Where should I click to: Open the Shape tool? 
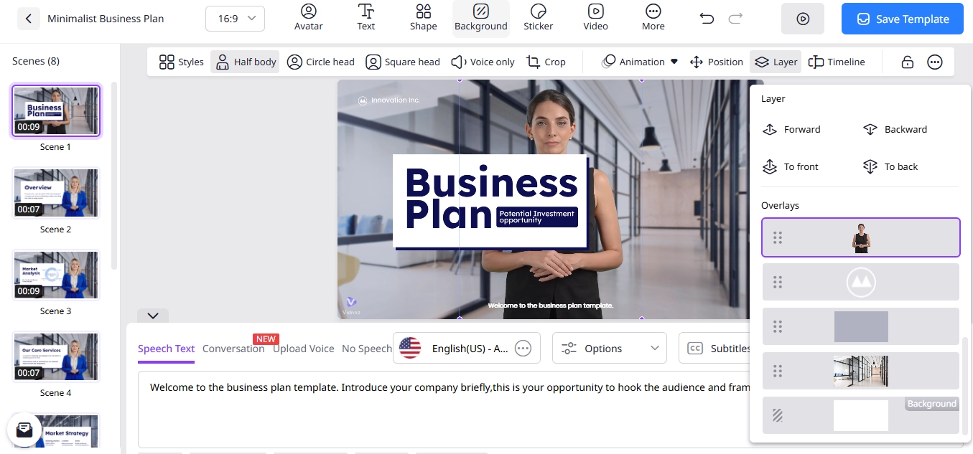coord(423,18)
